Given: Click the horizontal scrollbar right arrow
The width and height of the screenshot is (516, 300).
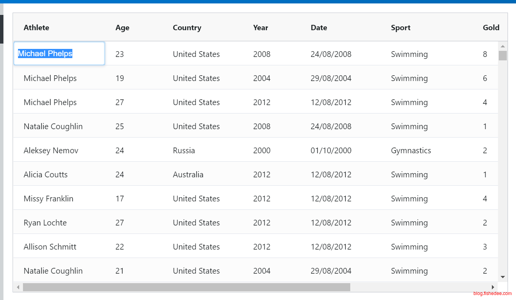Looking at the screenshot, I should point(493,287).
